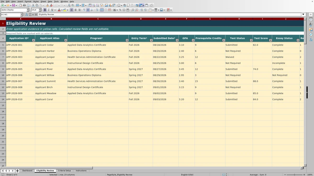Click the Insert Image icon
Screen dimensions: 314x176
(x=106, y=5)
